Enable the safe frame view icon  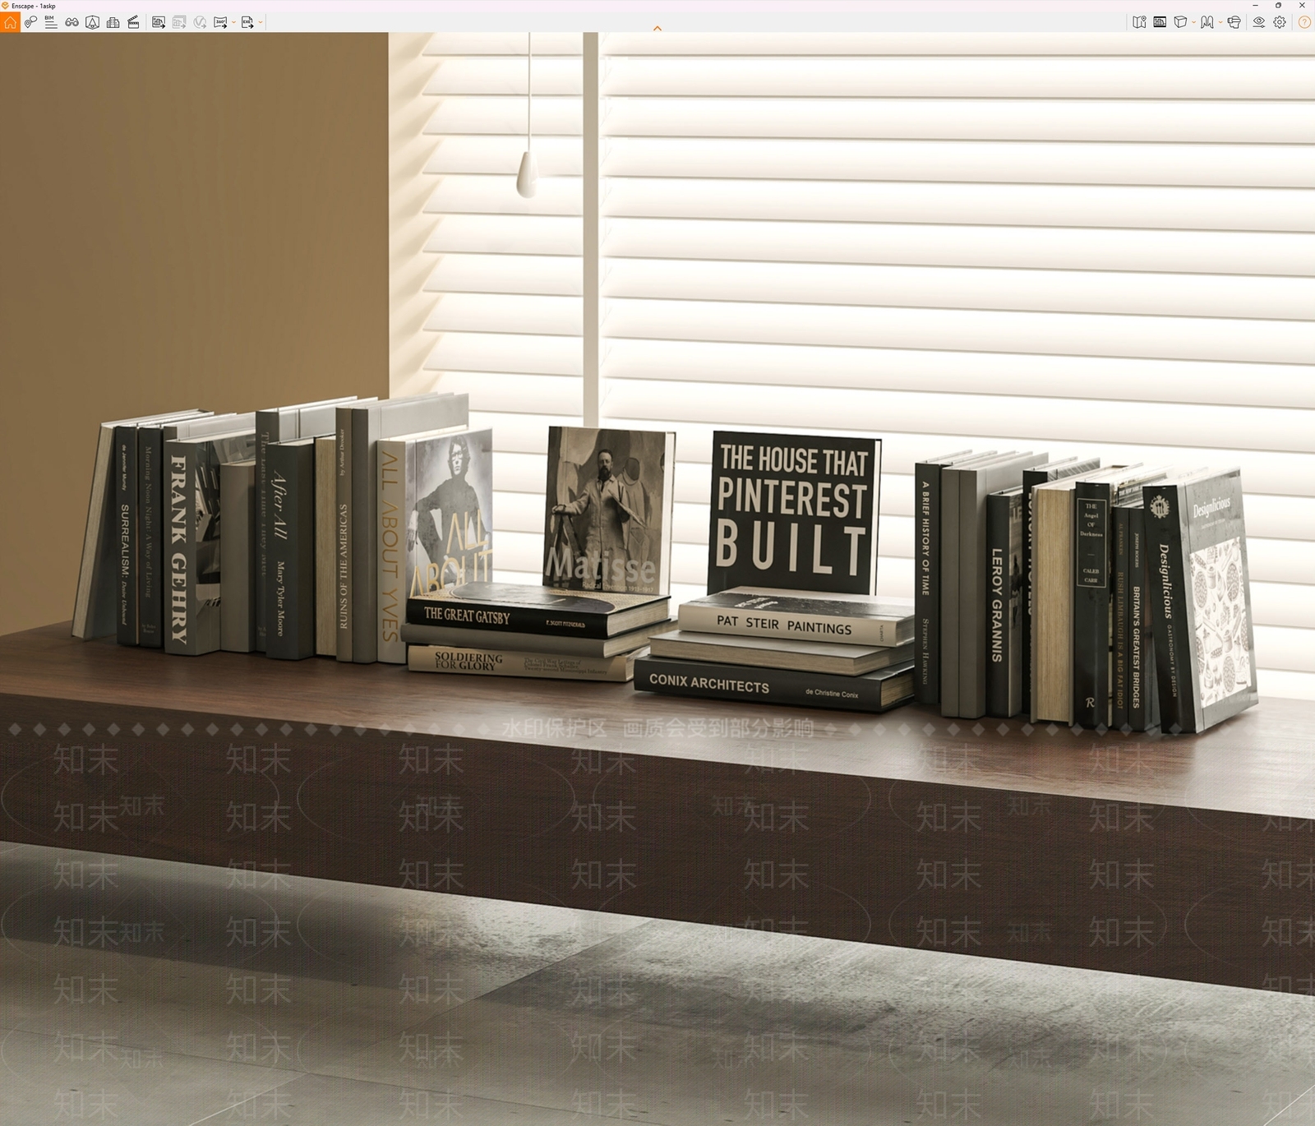pyautogui.click(x=93, y=22)
